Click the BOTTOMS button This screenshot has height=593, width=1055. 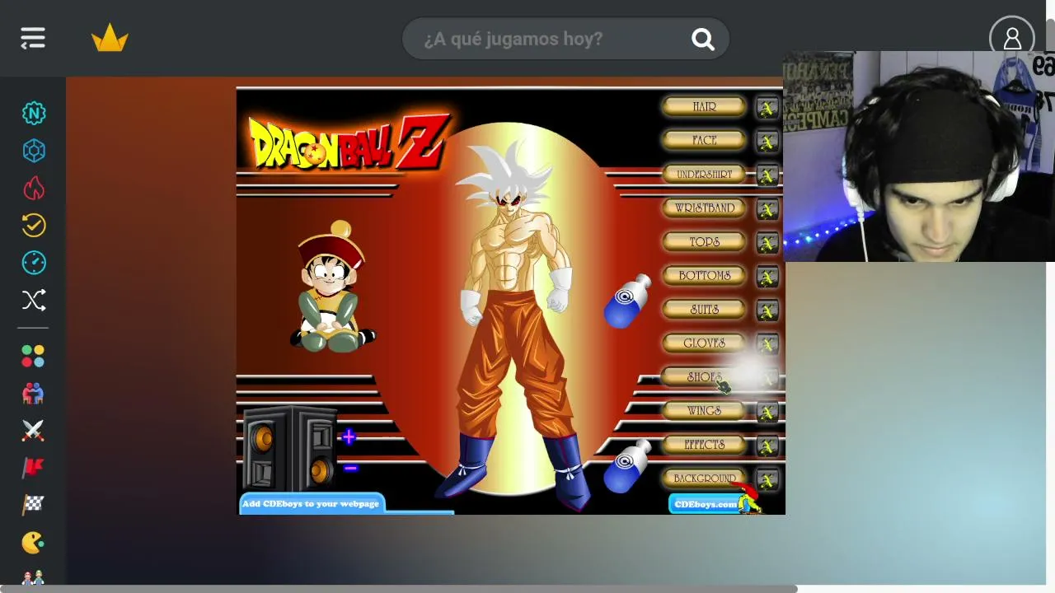click(704, 275)
